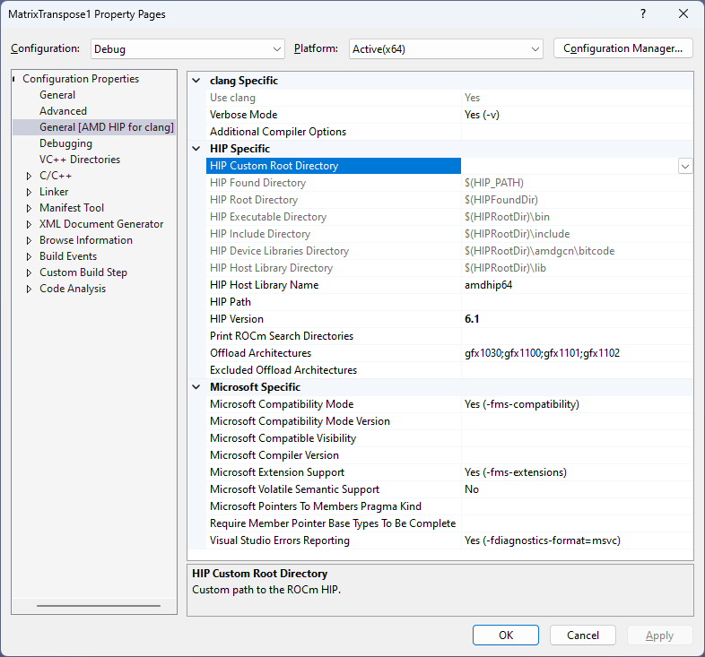The width and height of the screenshot is (705, 657).
Task: Select the Verbose Mode property row
Action: [x=243, y=115]
